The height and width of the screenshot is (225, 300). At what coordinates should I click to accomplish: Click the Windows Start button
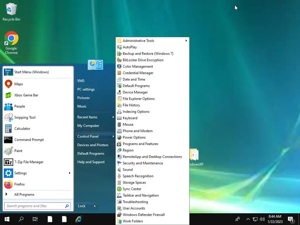pos(7,219)
